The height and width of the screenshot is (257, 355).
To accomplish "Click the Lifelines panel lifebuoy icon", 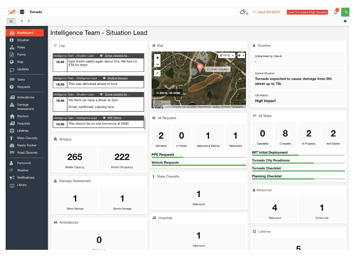I will tap(254, 231).
